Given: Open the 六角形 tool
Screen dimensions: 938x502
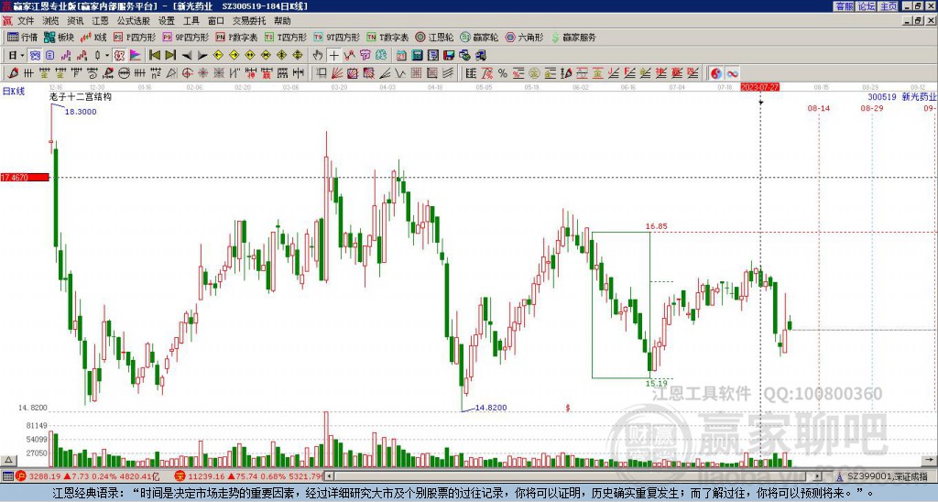Looking at the screenshot, I should pyautogui.click(x=524, y=37).
